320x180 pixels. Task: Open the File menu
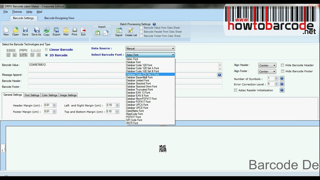[5, 12]
